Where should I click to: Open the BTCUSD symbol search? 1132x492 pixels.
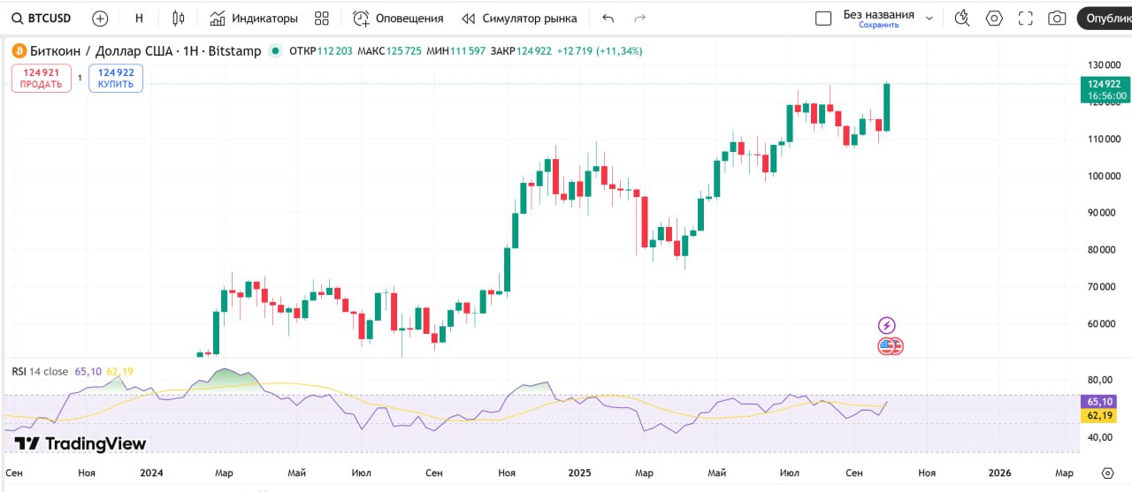(x=40, y=19)
